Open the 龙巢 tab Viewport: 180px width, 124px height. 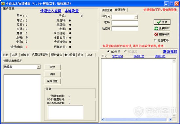pos(5,55)
